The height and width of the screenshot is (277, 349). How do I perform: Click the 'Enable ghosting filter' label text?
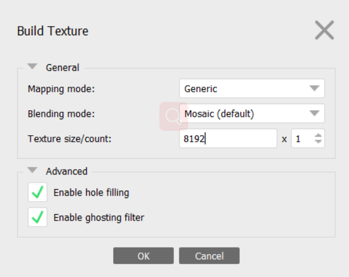[99, 218]
